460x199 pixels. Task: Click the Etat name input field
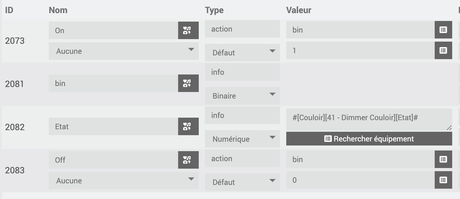[113, 126]
